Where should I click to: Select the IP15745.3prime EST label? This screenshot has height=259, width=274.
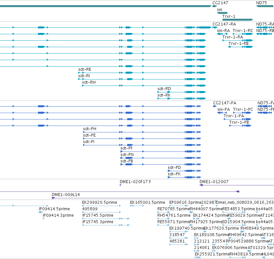[x=98, y=222]
